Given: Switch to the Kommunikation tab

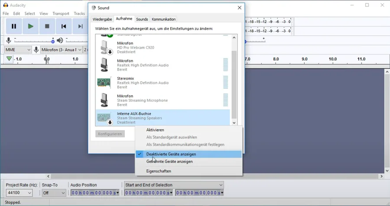Looking at the screenshot, I should (x=163, y=19).
